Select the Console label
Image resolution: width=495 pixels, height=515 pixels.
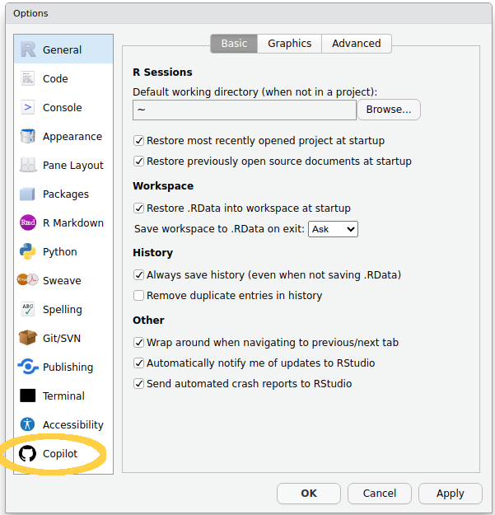coord(63,107)
